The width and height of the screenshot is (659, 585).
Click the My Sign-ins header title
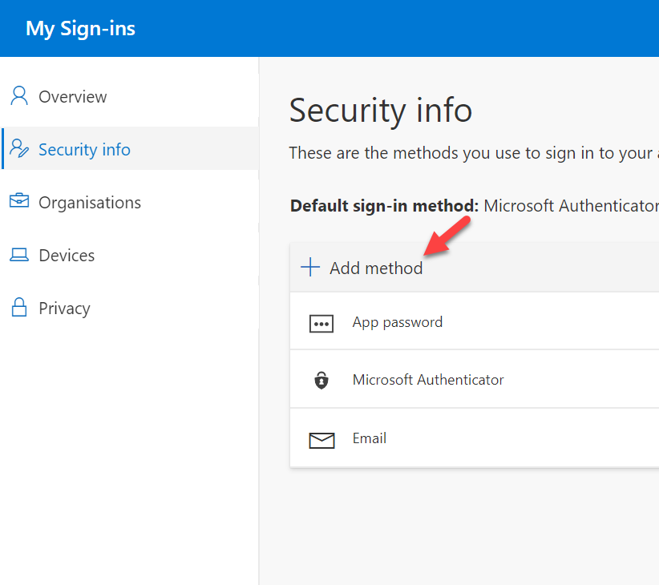pyautogui.click(x=80, y=29)
